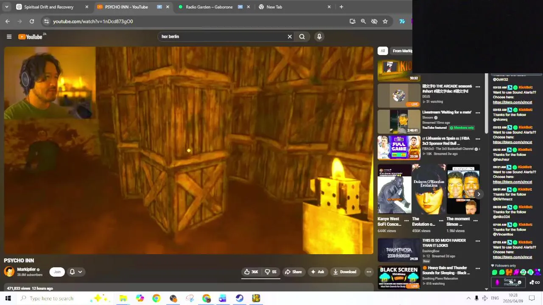
Task: Click the crossed-eye tracking protection icon
Action: 374,21
